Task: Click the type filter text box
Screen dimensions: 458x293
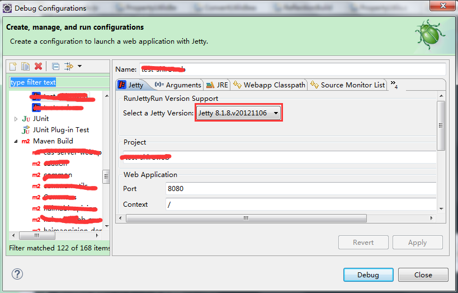Action: pos(59,82)
